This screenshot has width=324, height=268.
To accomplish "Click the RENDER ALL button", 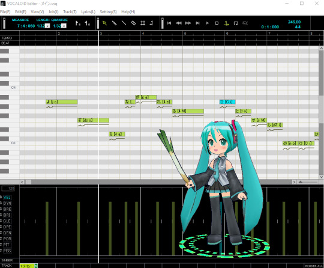I will coord(314,266).
